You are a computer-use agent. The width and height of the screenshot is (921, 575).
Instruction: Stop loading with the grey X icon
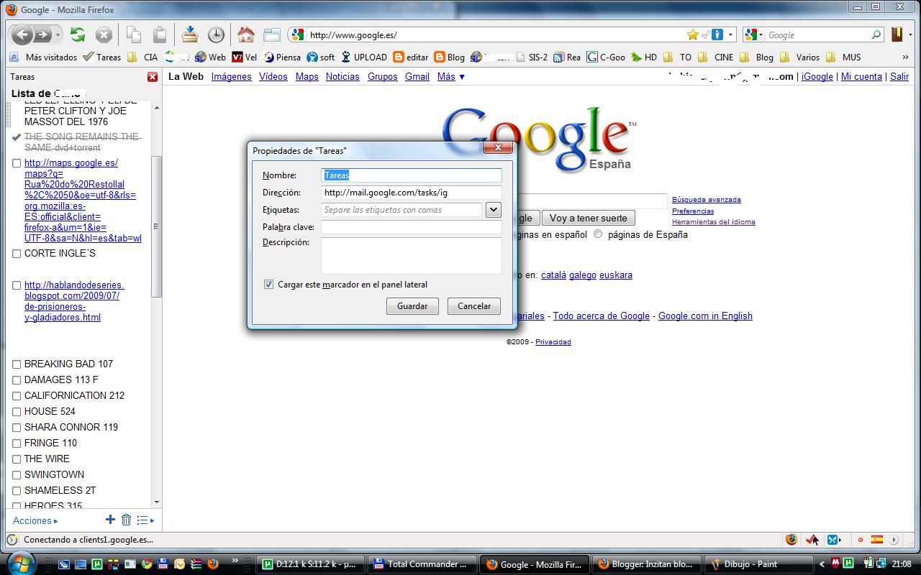point(104,34)
